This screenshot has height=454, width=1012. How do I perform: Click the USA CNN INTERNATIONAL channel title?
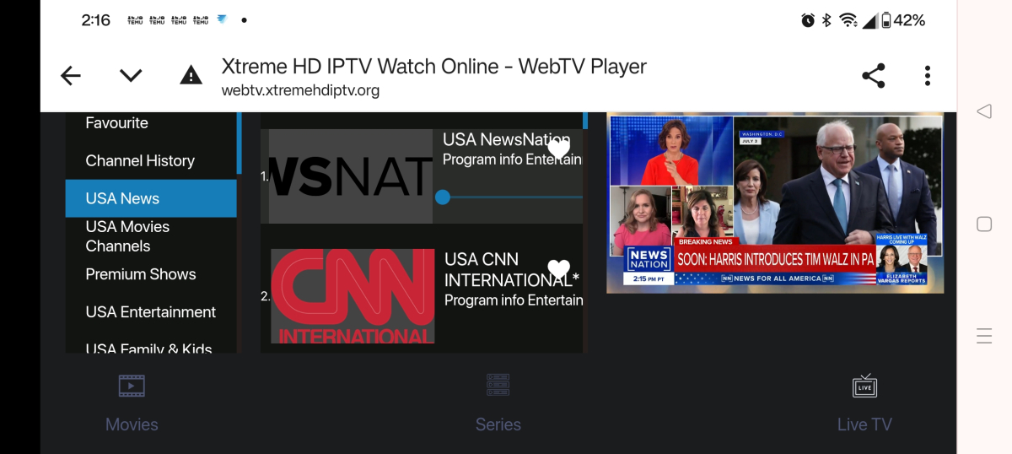[510, 269]
